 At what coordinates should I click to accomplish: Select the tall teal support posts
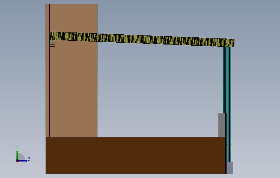click(x=227, y=104)
